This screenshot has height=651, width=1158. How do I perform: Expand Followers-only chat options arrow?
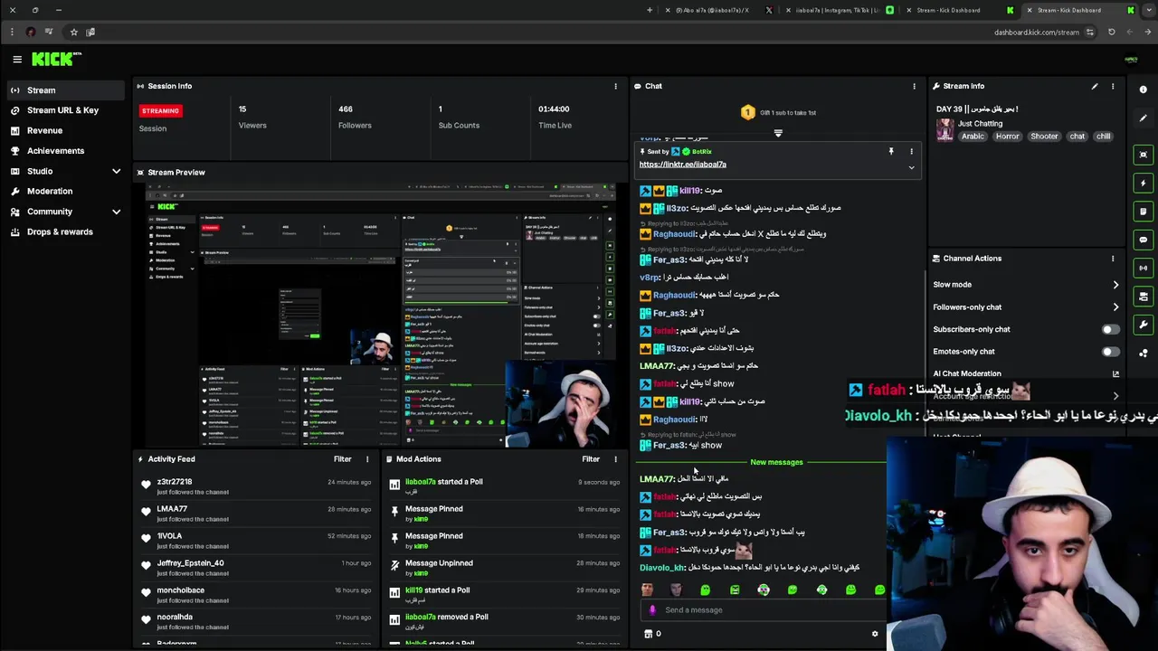click(x=1115, y=307)
